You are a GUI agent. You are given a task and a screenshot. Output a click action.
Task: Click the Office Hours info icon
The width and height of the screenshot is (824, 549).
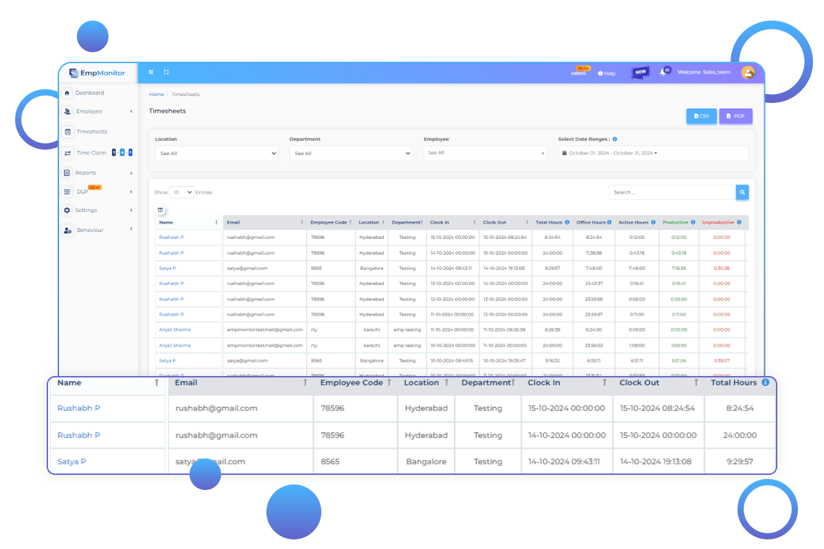(609, 222)
